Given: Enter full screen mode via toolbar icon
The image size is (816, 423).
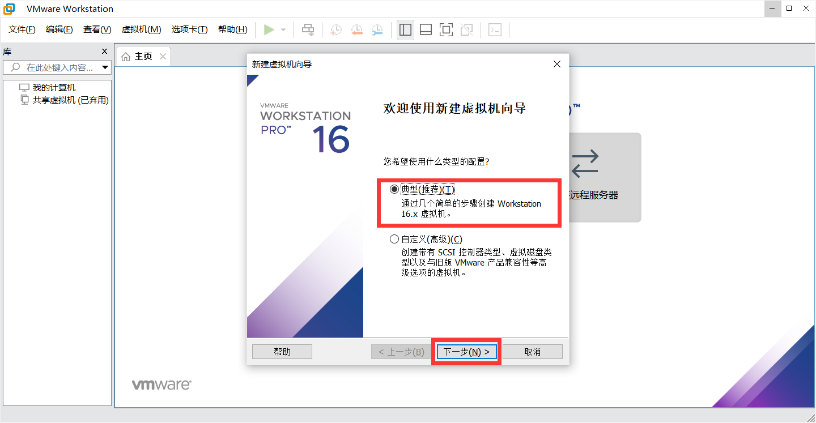Looking at the screenshot, I should click(x=446, y=29).
